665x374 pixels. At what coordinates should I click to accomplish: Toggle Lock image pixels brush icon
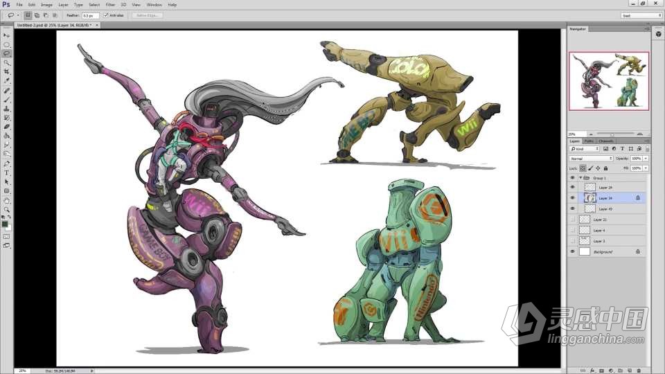pos(590,168)
